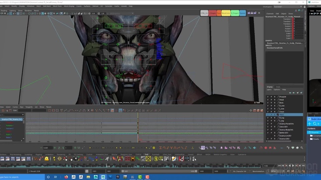This screenshot has width=321, height=180.
Task: Click the current frame marker on the time slider
Action: click(107, 166)
